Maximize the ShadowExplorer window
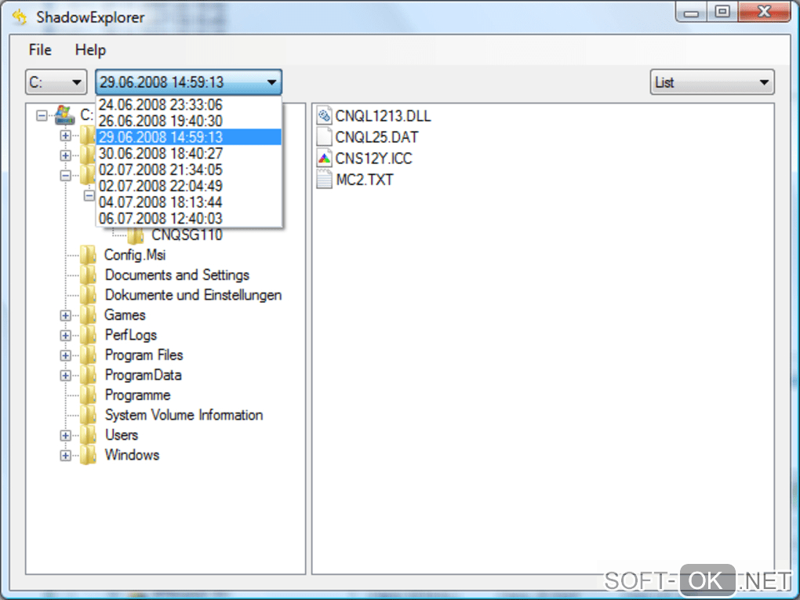800x600 pixels. (722, 13)
